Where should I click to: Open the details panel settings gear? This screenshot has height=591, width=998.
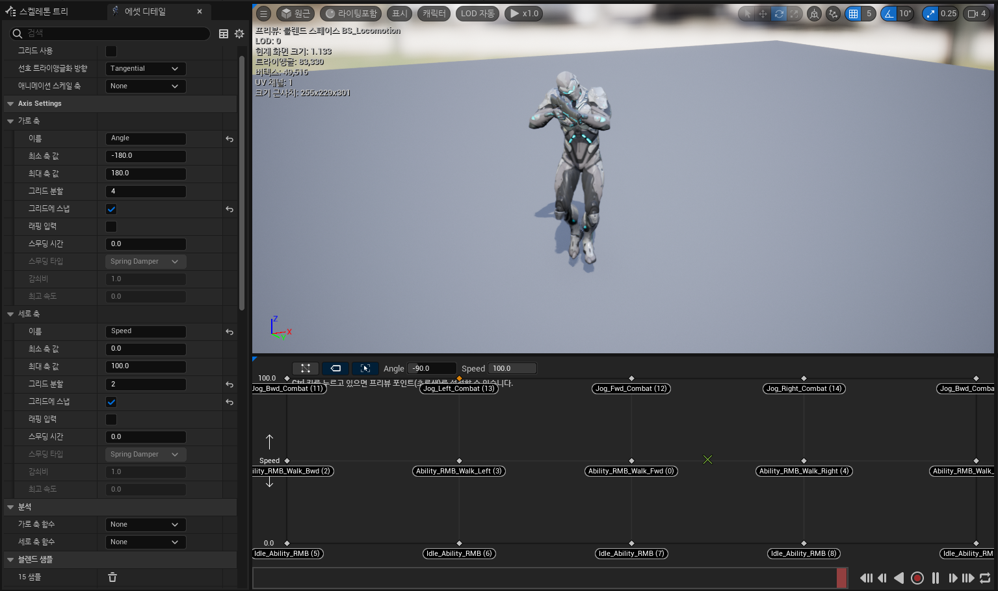(x=239, y=34)
